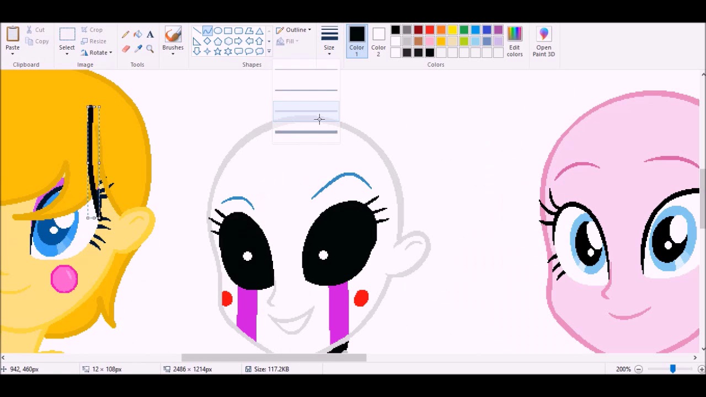The image size is (706, 397).
Task: Move the zoom slider handle
Action: [672, 369]
